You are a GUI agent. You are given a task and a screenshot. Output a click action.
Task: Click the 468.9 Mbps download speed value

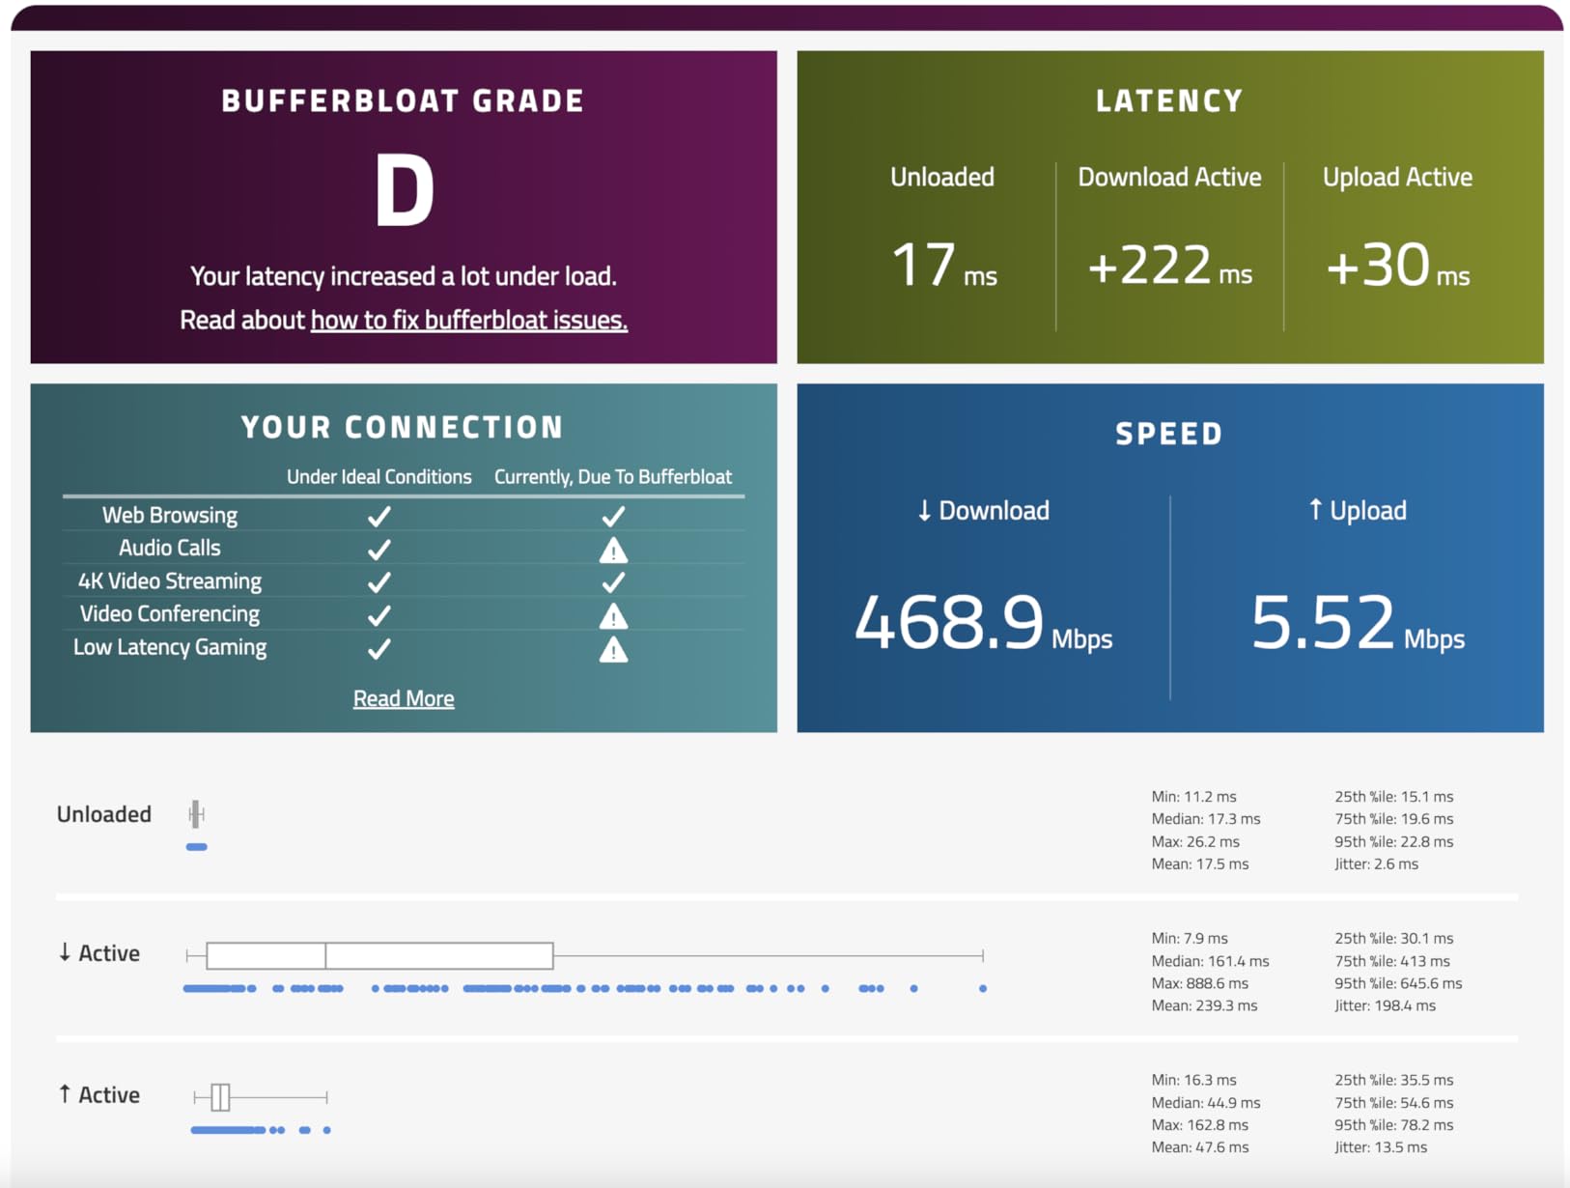pyautogui.click(x=983, y=623)
